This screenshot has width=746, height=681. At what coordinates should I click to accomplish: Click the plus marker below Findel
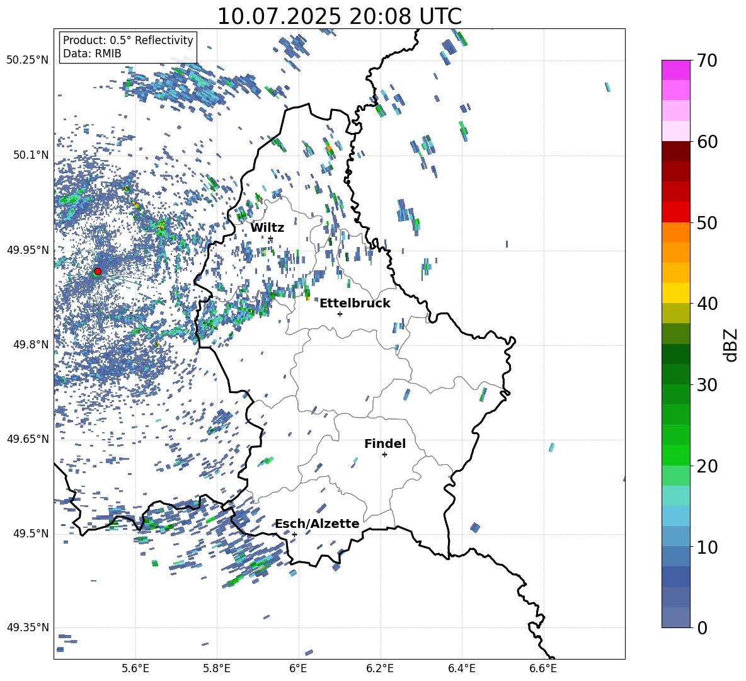[384, 455]
